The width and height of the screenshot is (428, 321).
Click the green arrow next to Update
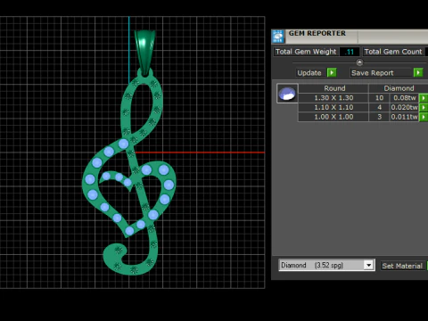332,73
